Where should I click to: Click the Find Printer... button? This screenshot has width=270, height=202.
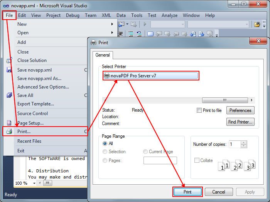pyautogui.click(x=240, y=122)
